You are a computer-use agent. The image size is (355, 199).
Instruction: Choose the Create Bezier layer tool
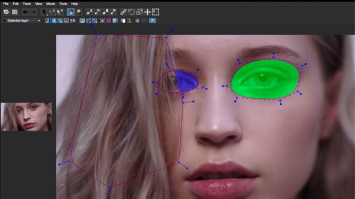click(x=106, y=12)
